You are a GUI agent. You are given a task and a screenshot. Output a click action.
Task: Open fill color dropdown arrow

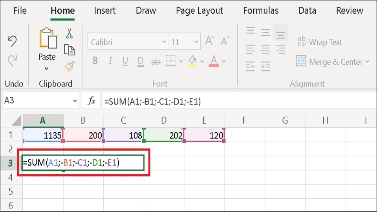pyautogui.click(x=202, y=61)
